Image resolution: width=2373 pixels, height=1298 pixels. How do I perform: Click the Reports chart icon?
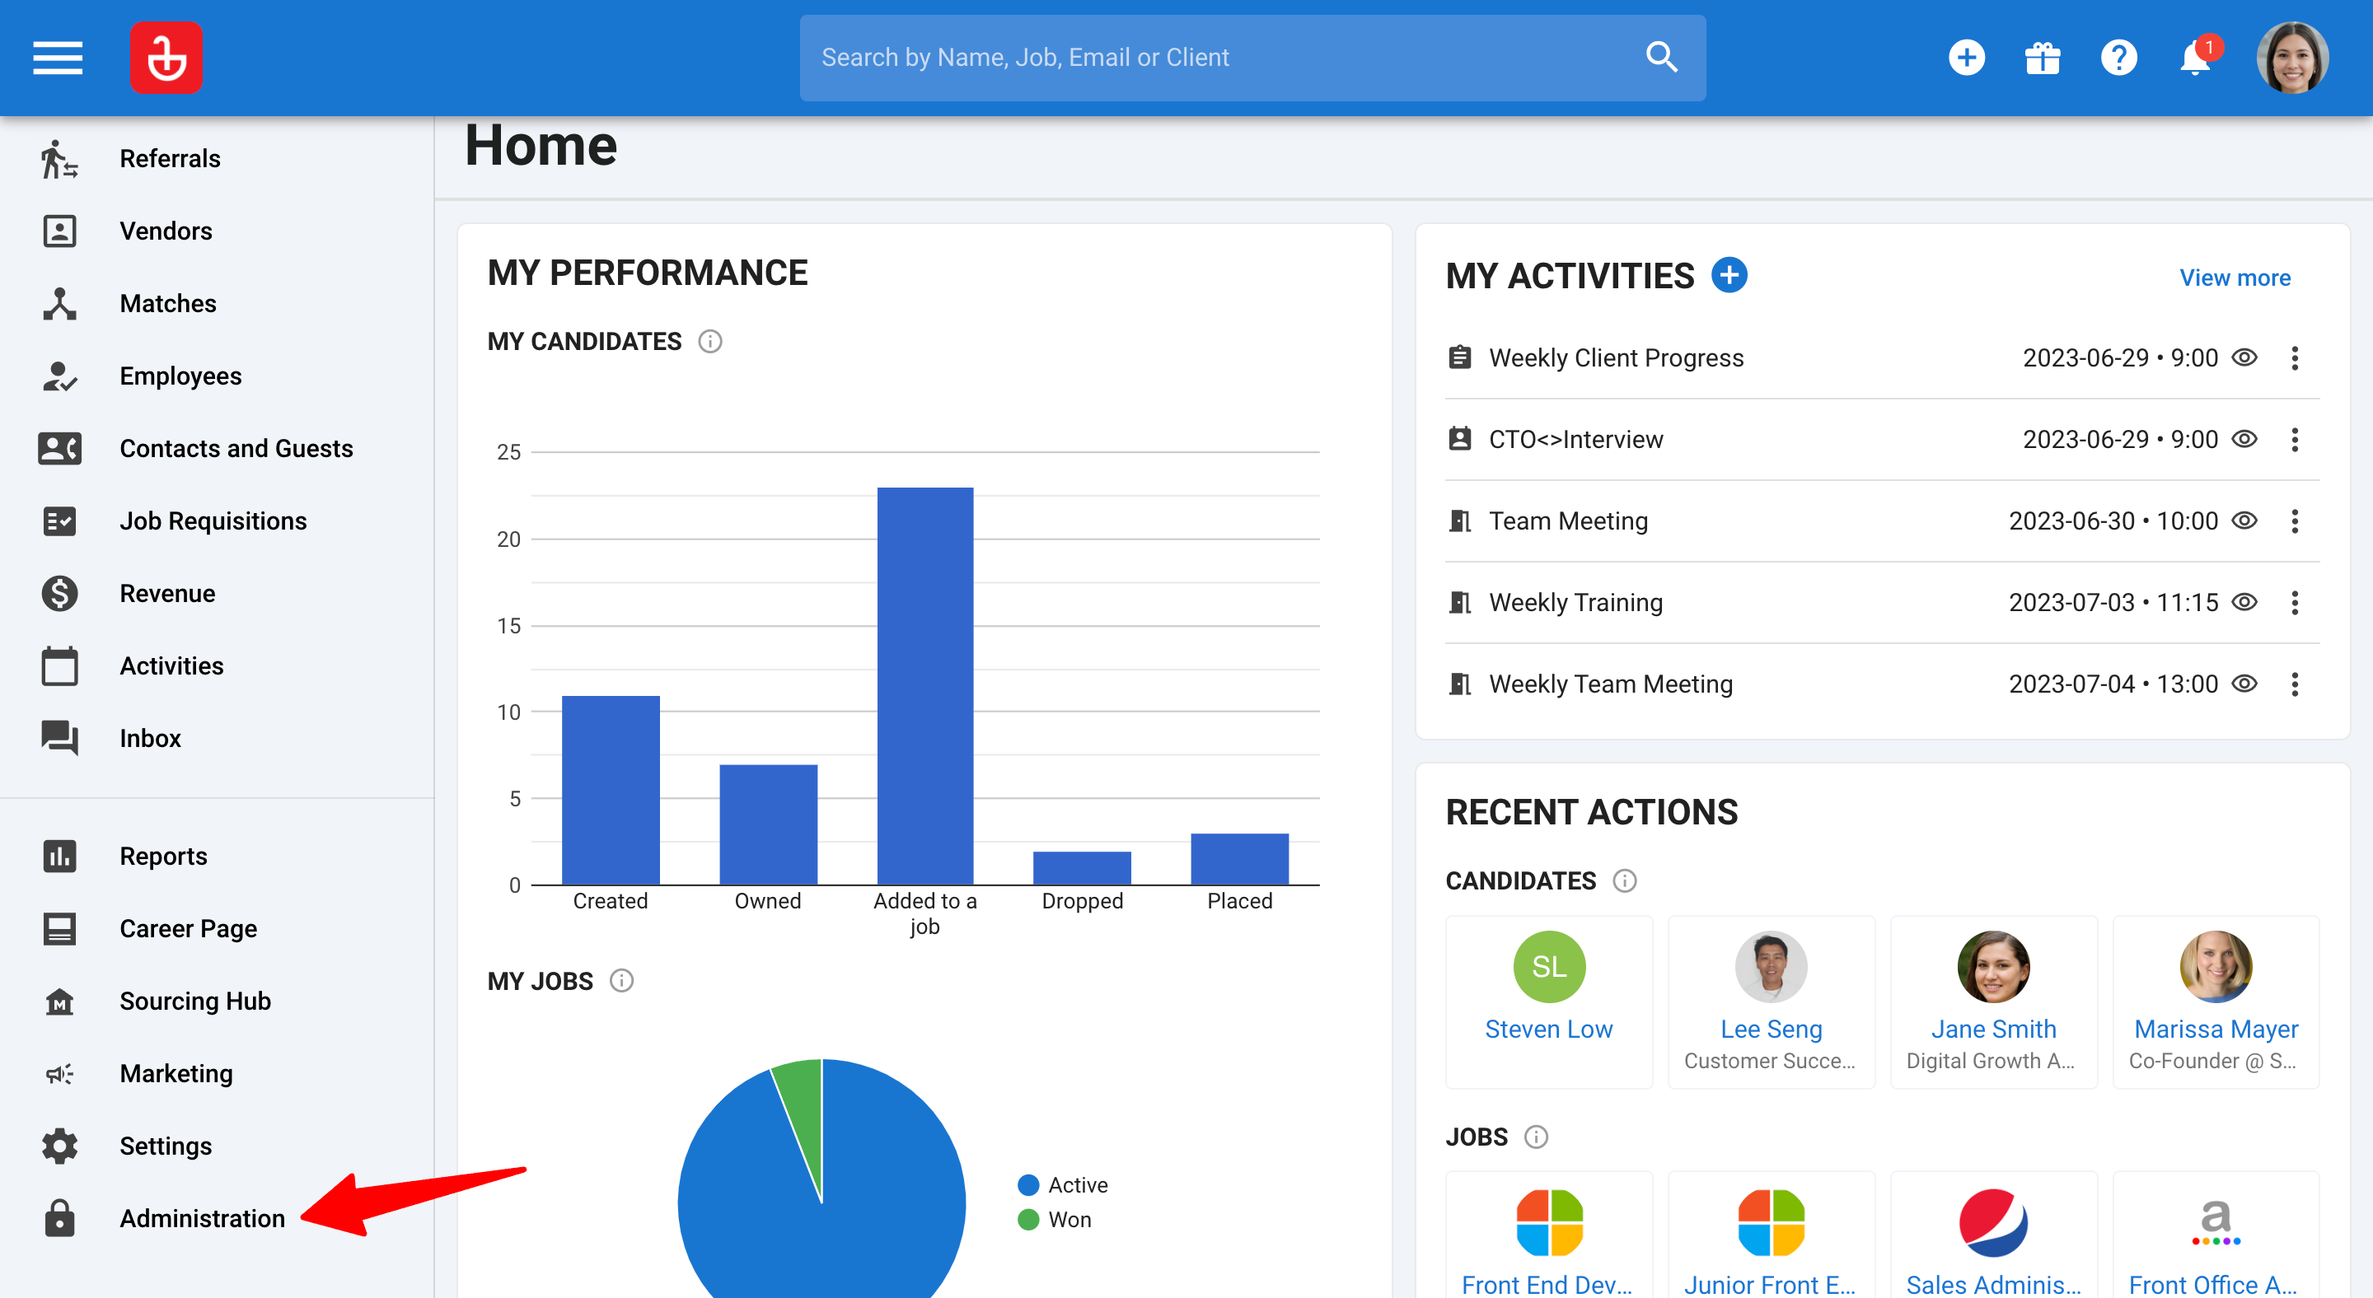click(x=59, y=856)
